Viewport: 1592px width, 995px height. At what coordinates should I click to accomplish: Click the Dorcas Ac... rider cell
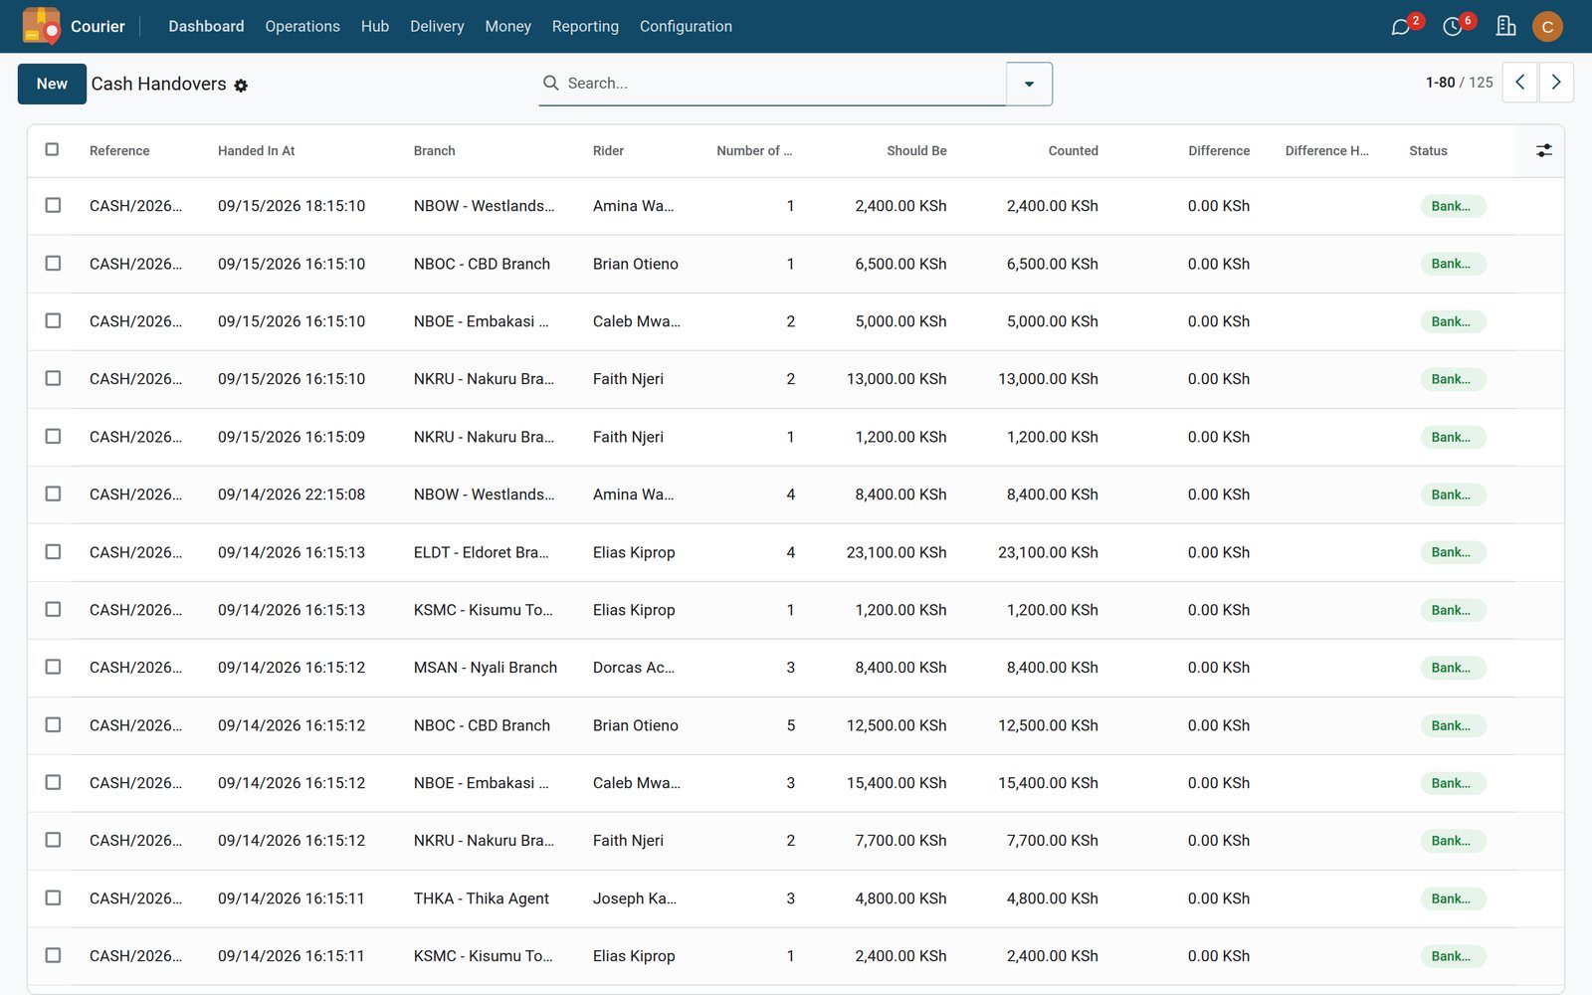tap(634, 668)
